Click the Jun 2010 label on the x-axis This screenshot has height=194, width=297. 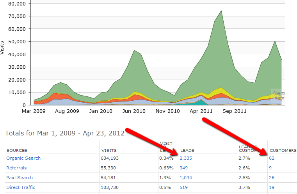coord(134,111)
